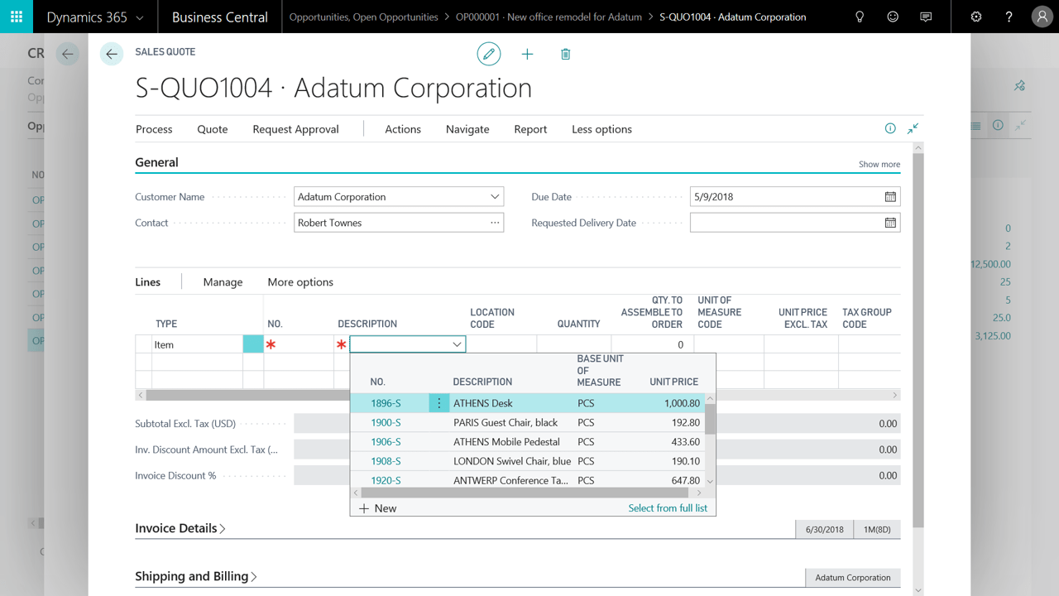The height and width of the screenshot is (596, 1059).
Task: Select the Lines tab heading
Action: tap(148, 282)
